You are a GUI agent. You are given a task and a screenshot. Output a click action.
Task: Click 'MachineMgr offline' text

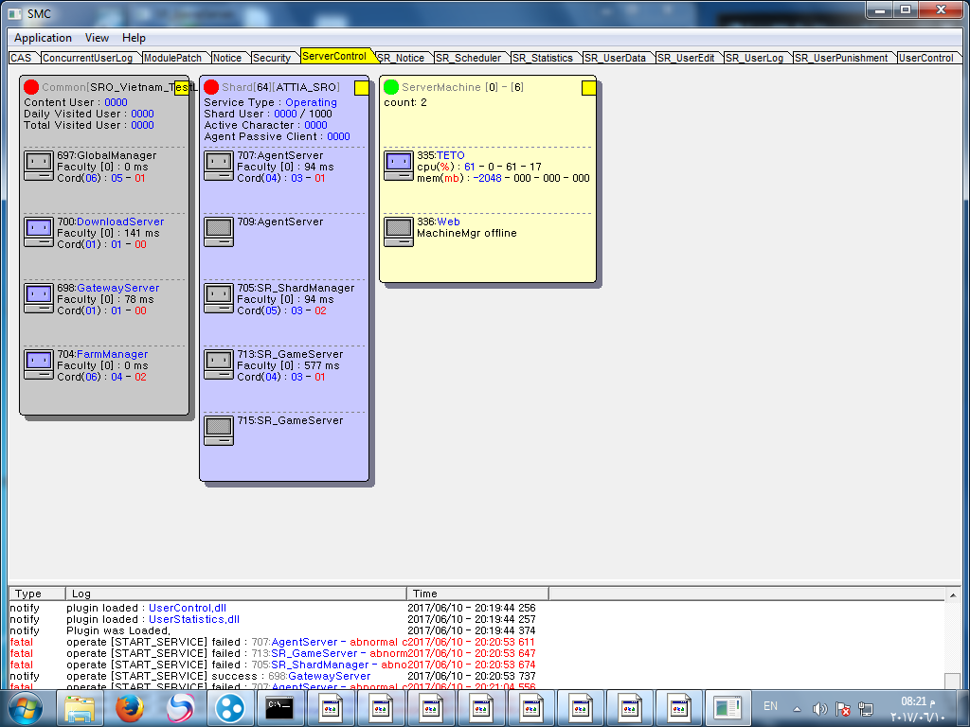click(x=466, y=233)
